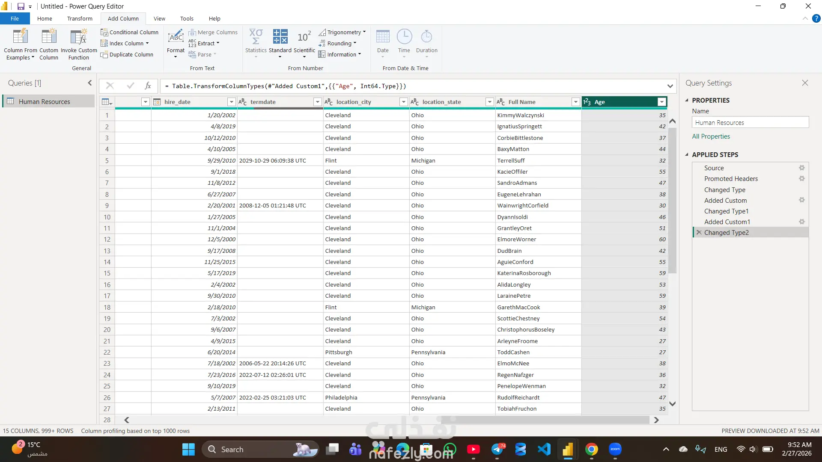Click the Scientific operations icon

(304, 37)
